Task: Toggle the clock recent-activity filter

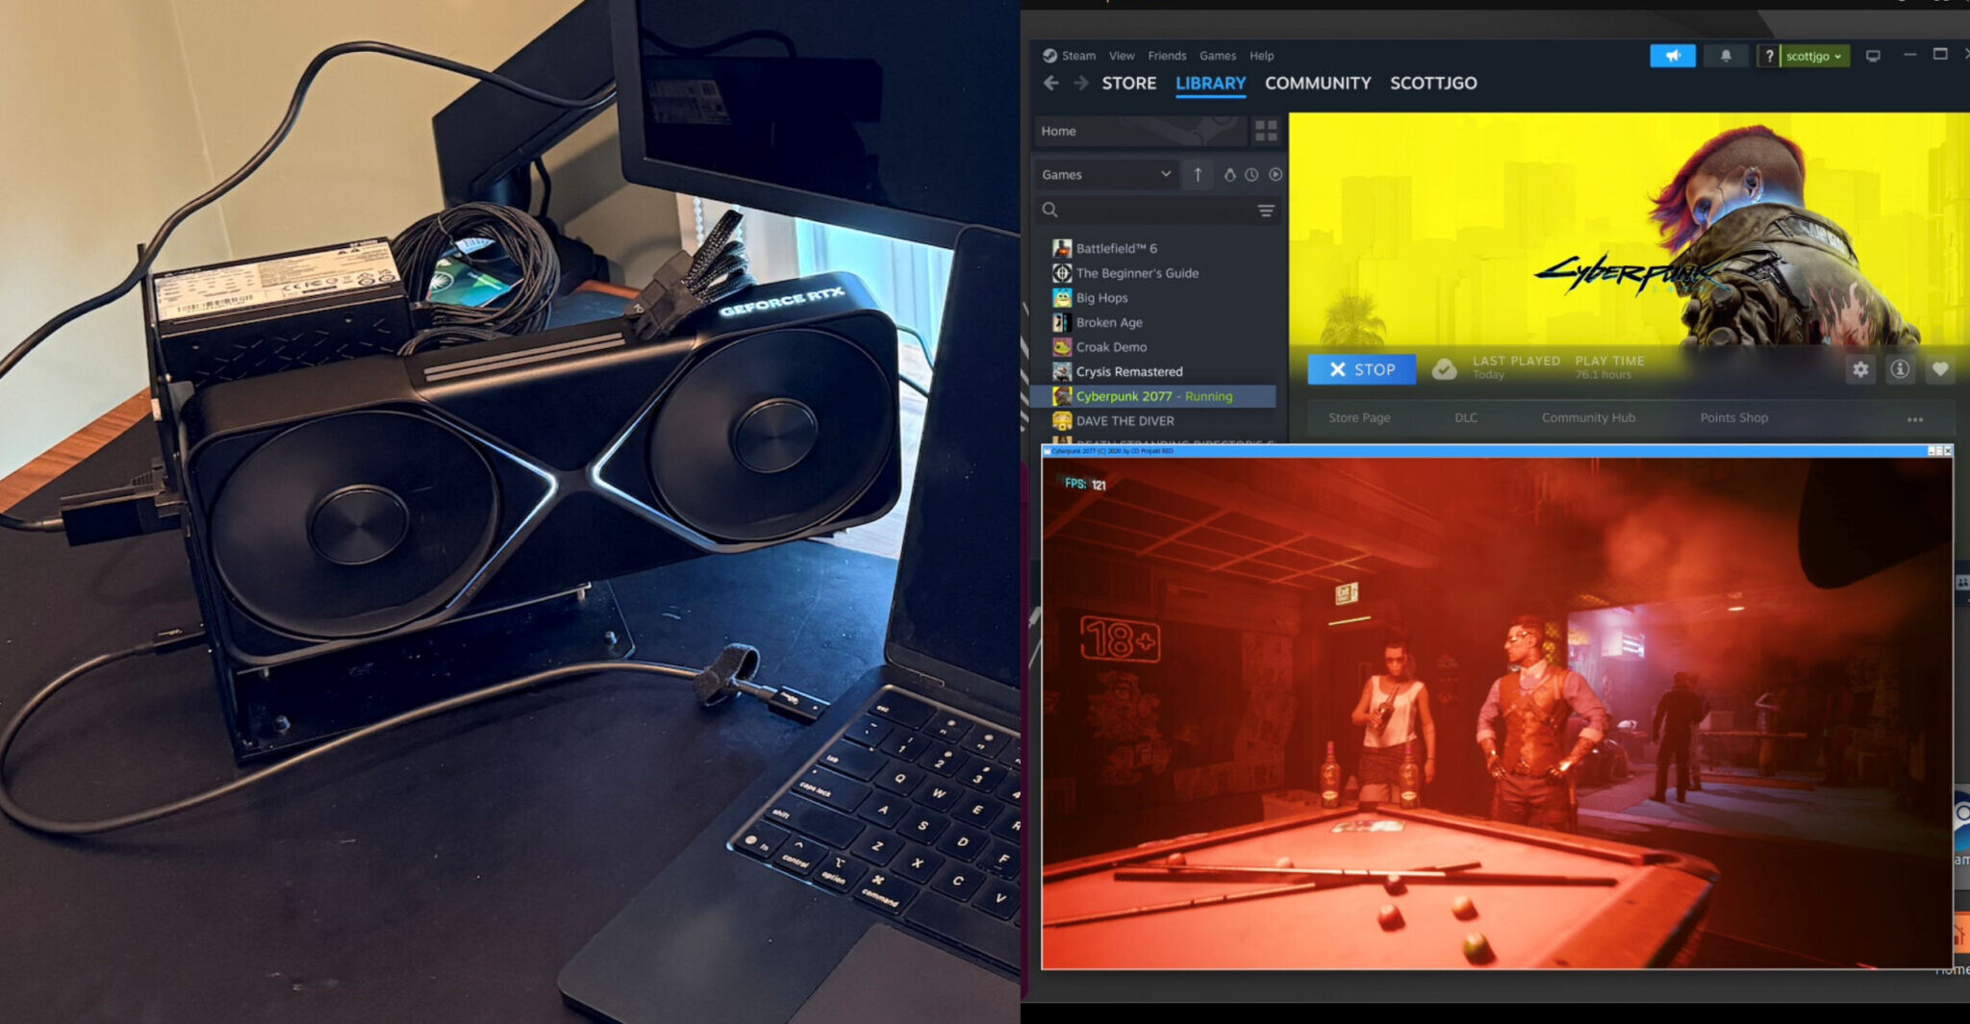Action: pos(1251,174)
